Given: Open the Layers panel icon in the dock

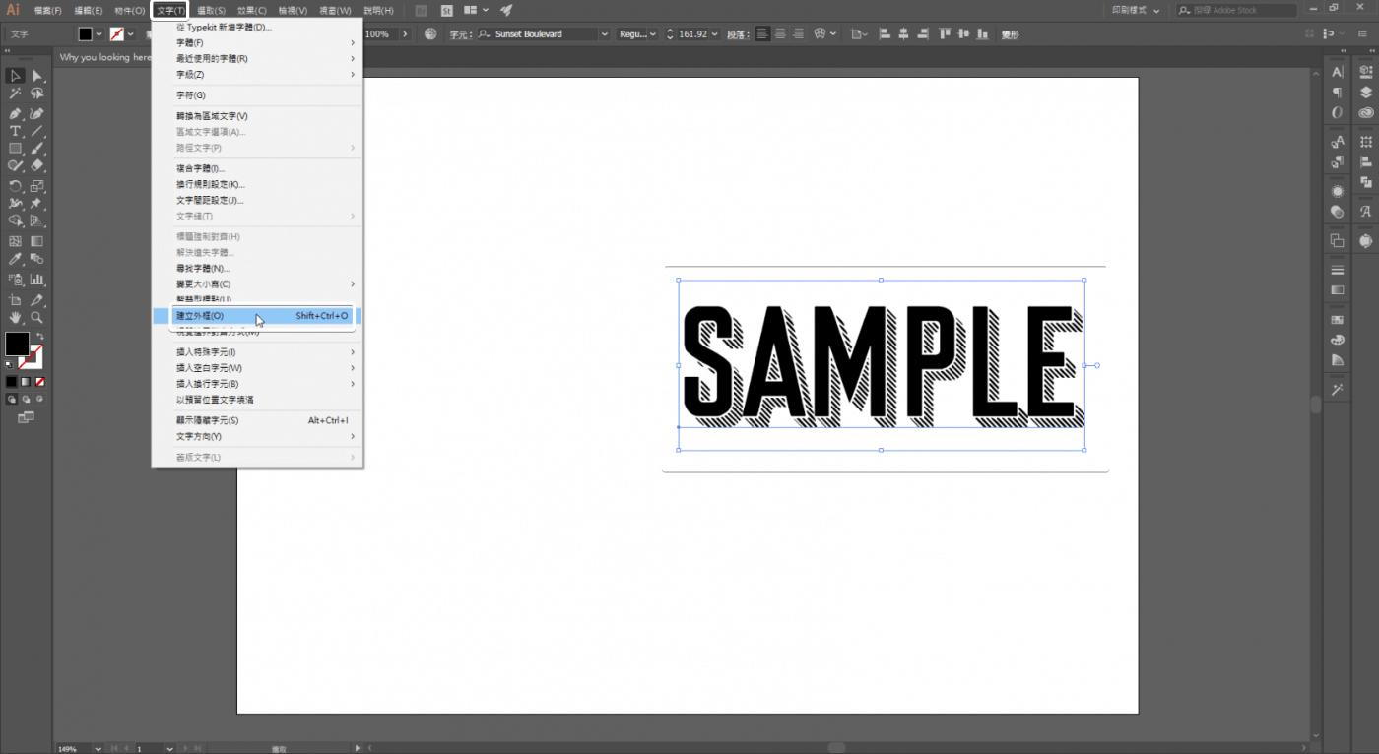Looking at the screenshot, I should 1365,93.
